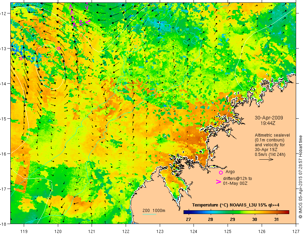Click the '19:44Z' time label

268,123
